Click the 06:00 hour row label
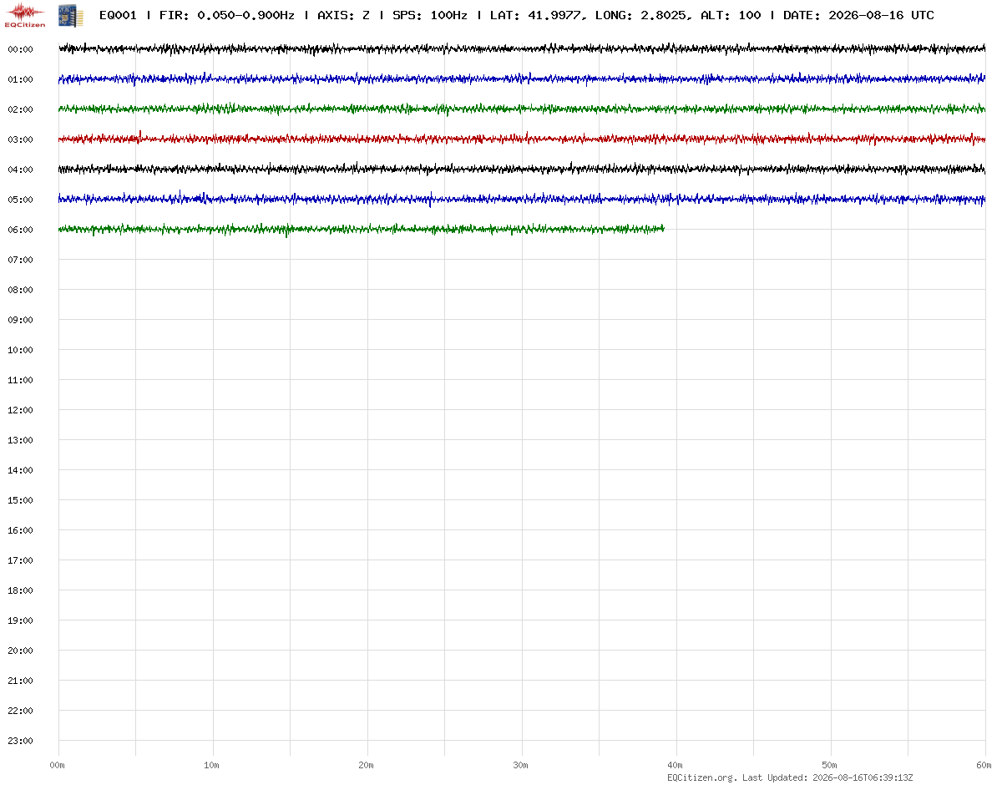Screen dimensions: 1002x785 (x=20, y=230)
